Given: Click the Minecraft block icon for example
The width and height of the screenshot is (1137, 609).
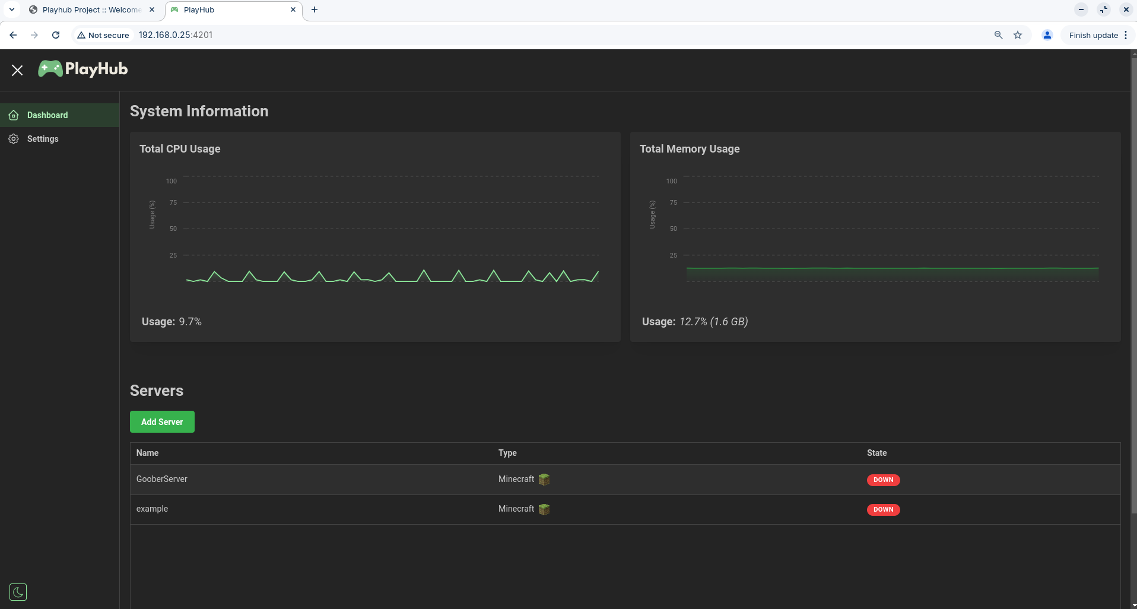Looking at the screenshot, I should [x=544, y=509].
